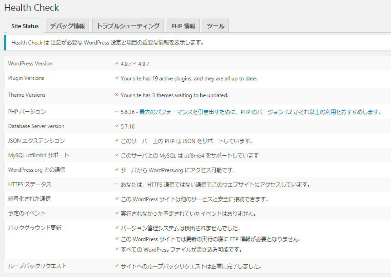This screenshot has width=391, height=277.
Task: Select the バックグラウンド更新 label
Action: coord(35,228)
